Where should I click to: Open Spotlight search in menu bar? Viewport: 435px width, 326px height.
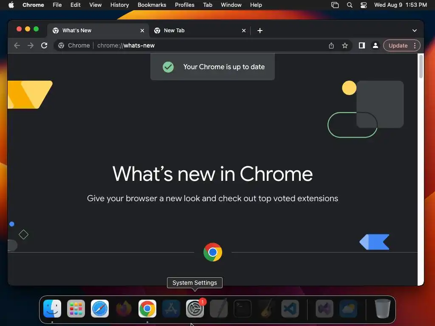tap(350, 5)
